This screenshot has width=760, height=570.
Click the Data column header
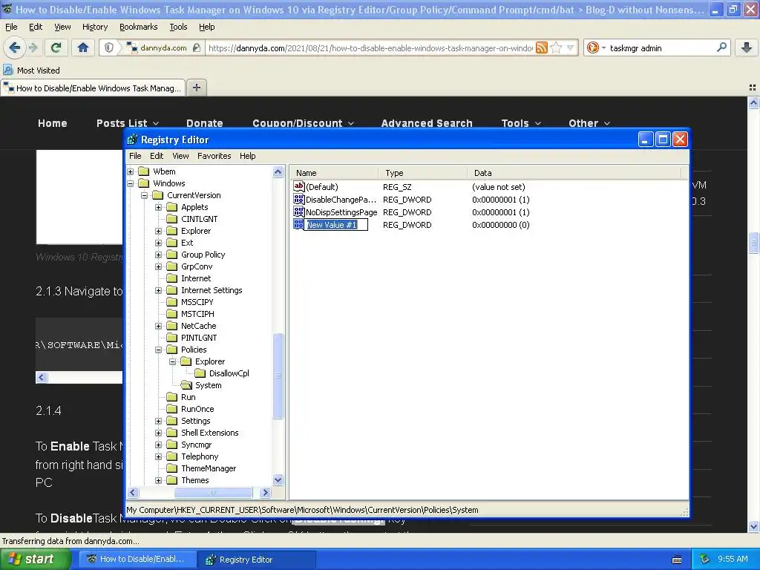coord(574,172)
